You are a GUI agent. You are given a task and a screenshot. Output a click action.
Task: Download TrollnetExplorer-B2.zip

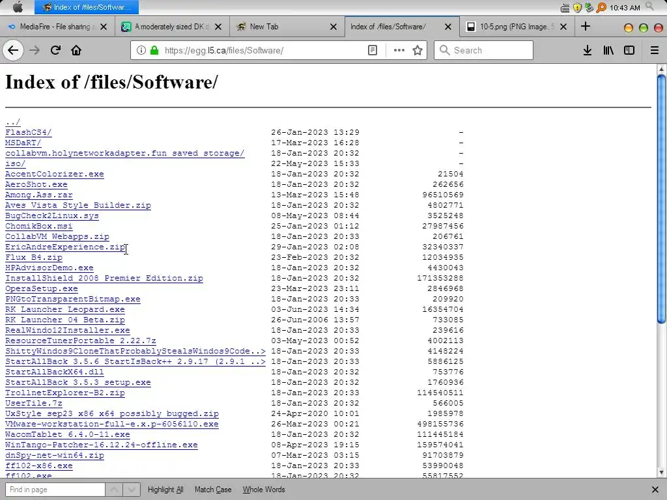click(x=65, y=393)
